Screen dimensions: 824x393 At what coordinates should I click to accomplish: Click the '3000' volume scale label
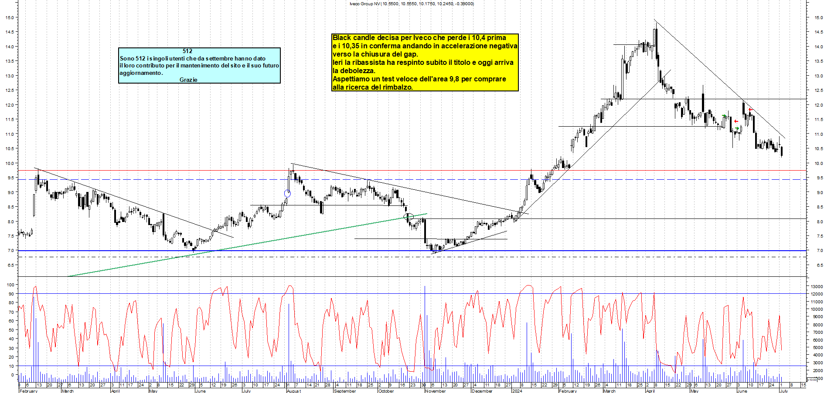pos(817,363)
